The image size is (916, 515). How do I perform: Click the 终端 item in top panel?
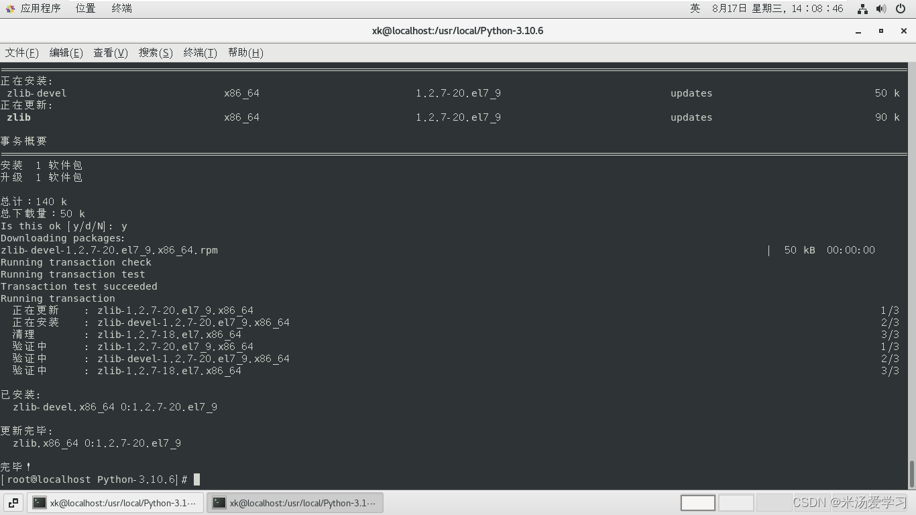click(x=121, y=8)
